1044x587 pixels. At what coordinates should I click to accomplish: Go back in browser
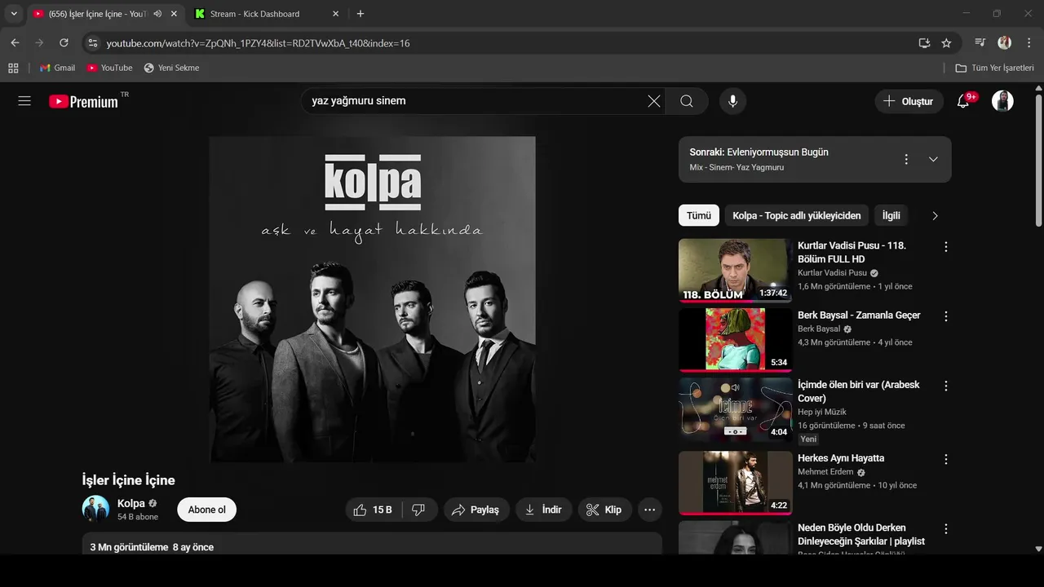click(15, 42)
